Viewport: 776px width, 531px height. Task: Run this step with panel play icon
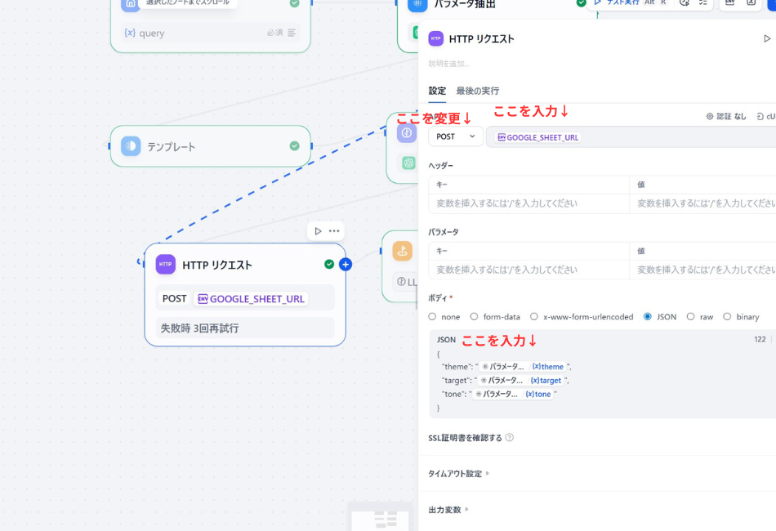[x=766, y=38]
